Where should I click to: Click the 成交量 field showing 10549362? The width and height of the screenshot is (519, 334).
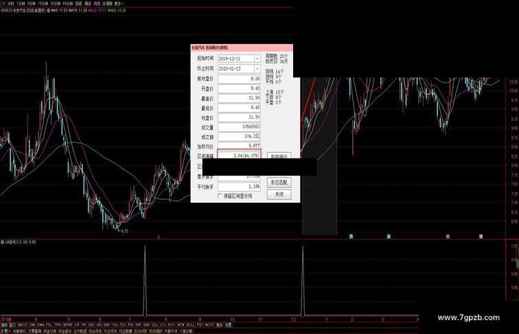(239, 127)
